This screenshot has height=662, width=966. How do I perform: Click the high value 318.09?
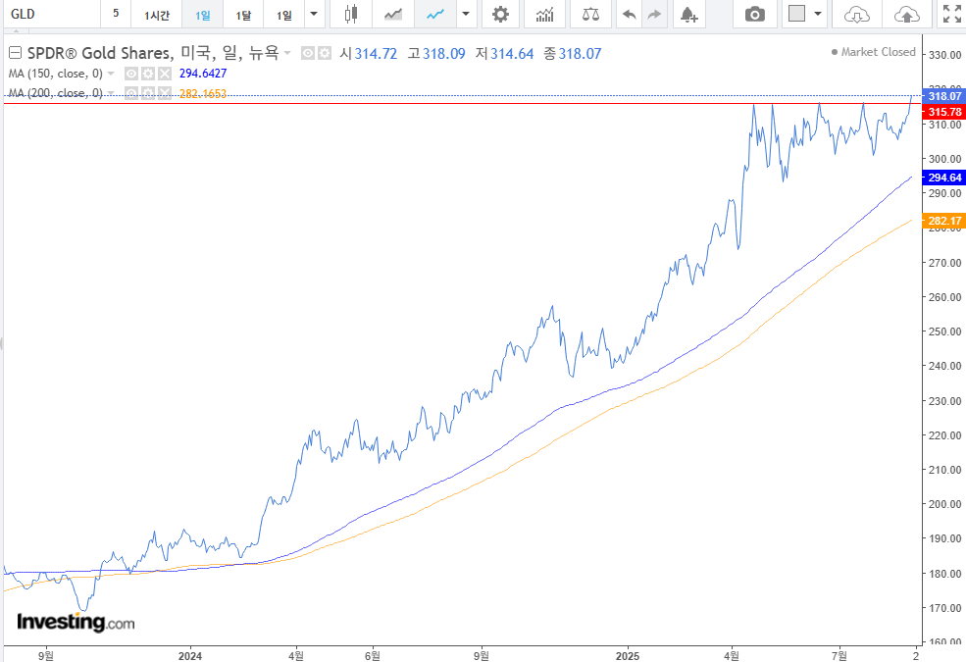[x=443, y=54]
